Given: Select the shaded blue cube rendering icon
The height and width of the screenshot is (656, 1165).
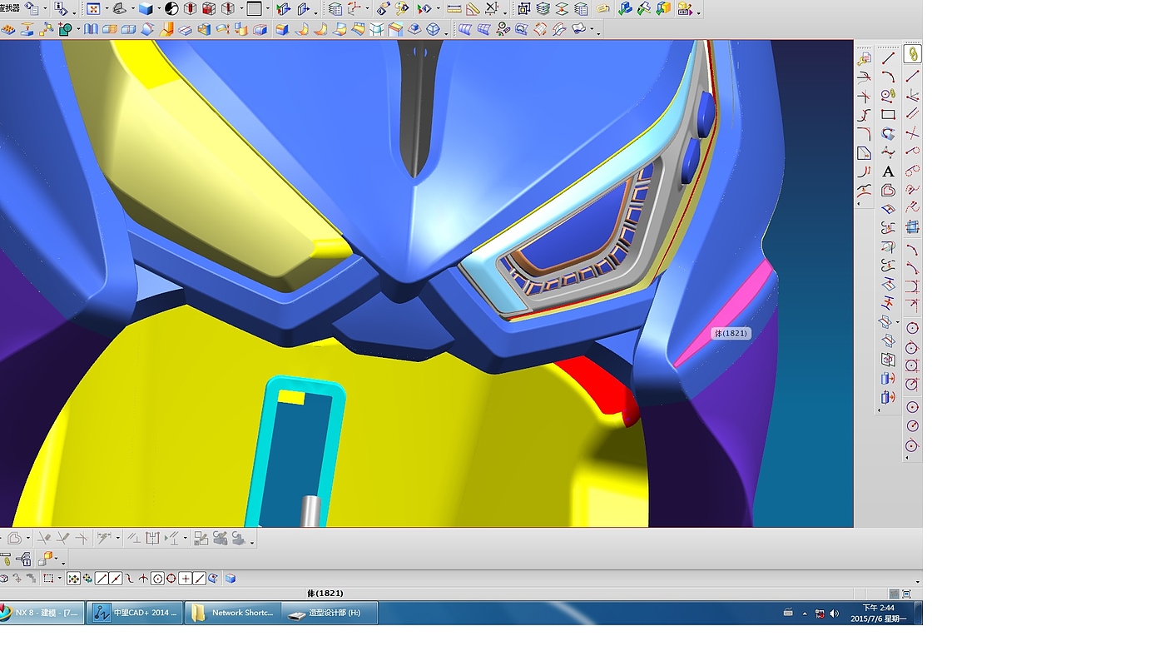Looking at the screenshot, I should 146,9.
